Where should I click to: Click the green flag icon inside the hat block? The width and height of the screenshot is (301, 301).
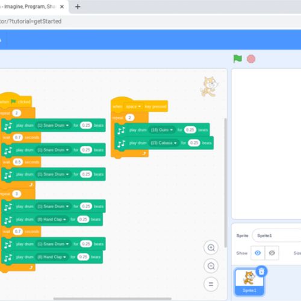pos(13,101)
